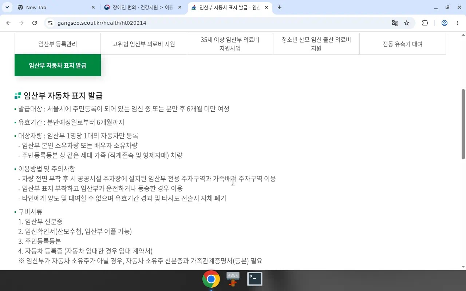
Task: Click the 3. 주민등록등본 item
Action: (x=40, y=241)
